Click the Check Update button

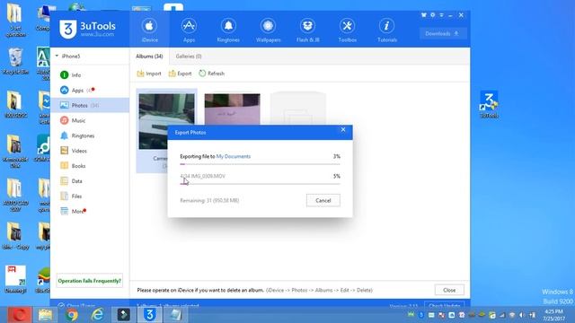click(445, 305)
